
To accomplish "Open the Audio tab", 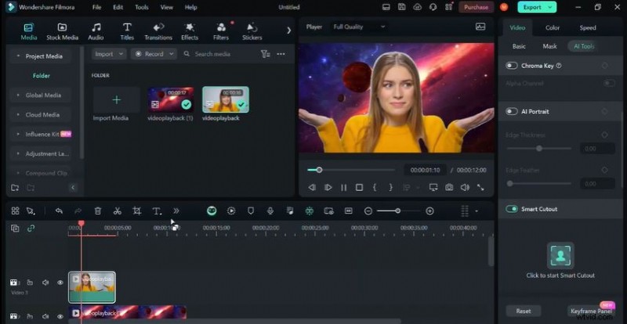I will point(96,31).
